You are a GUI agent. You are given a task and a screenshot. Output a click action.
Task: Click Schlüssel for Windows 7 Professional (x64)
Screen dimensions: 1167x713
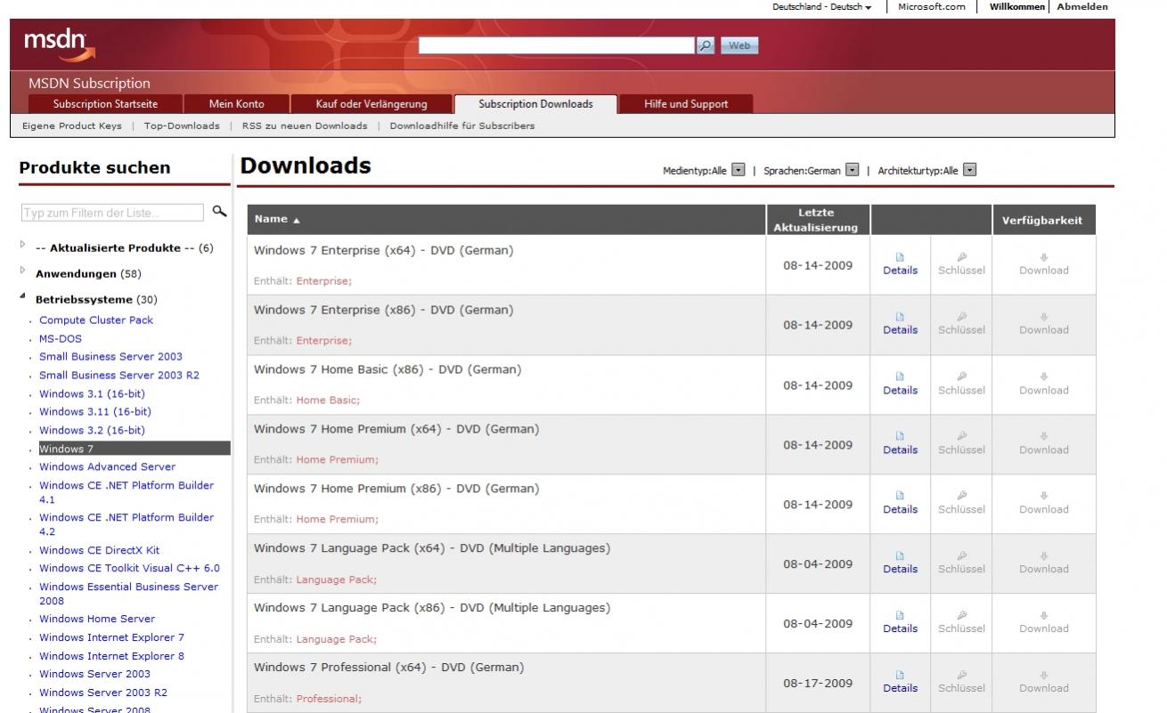point(961,683)
